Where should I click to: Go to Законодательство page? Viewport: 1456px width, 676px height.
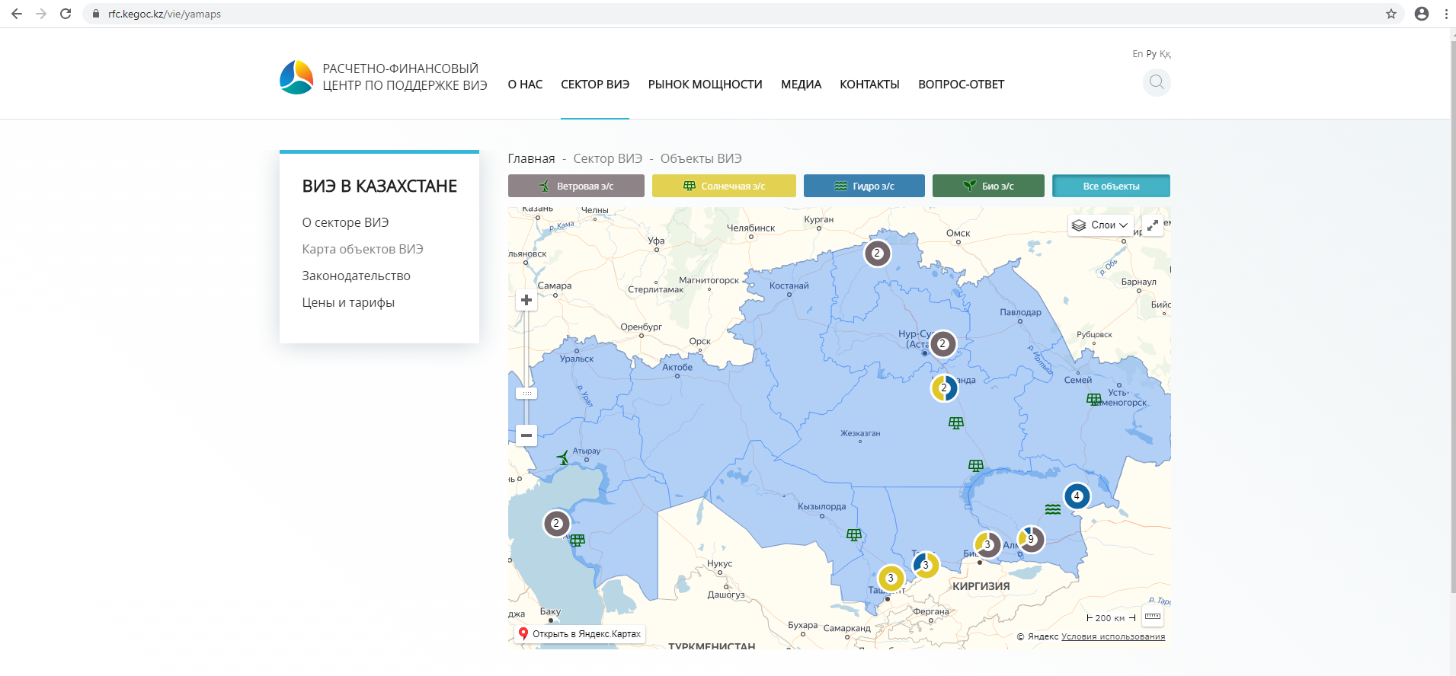[356, 276]
